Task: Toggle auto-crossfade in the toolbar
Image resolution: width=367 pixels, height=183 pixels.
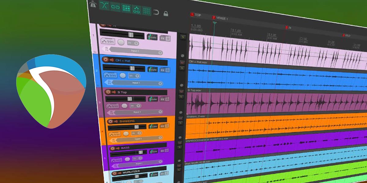Action: pyautogui.click(x=105, y=6)
